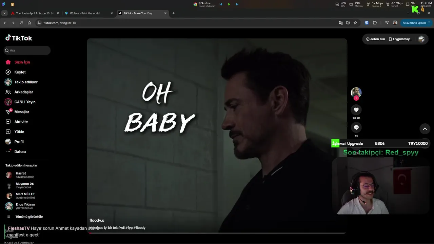Open the tab search dropdown
Viewport: 434px width, 244px height.
(4, 13)
